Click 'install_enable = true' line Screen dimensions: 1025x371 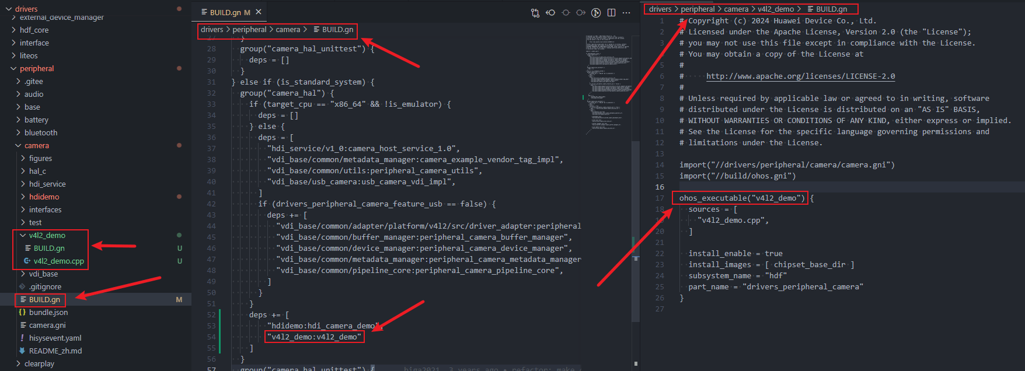(735, 253)
